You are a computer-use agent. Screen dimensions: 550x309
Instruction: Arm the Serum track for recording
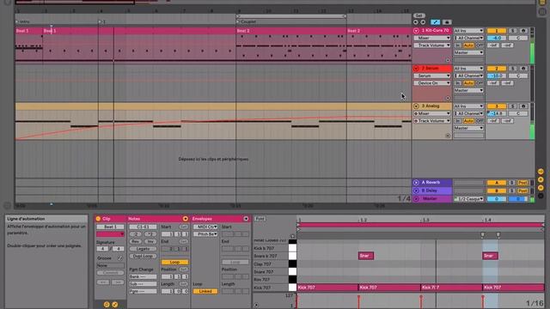[523, 69]
